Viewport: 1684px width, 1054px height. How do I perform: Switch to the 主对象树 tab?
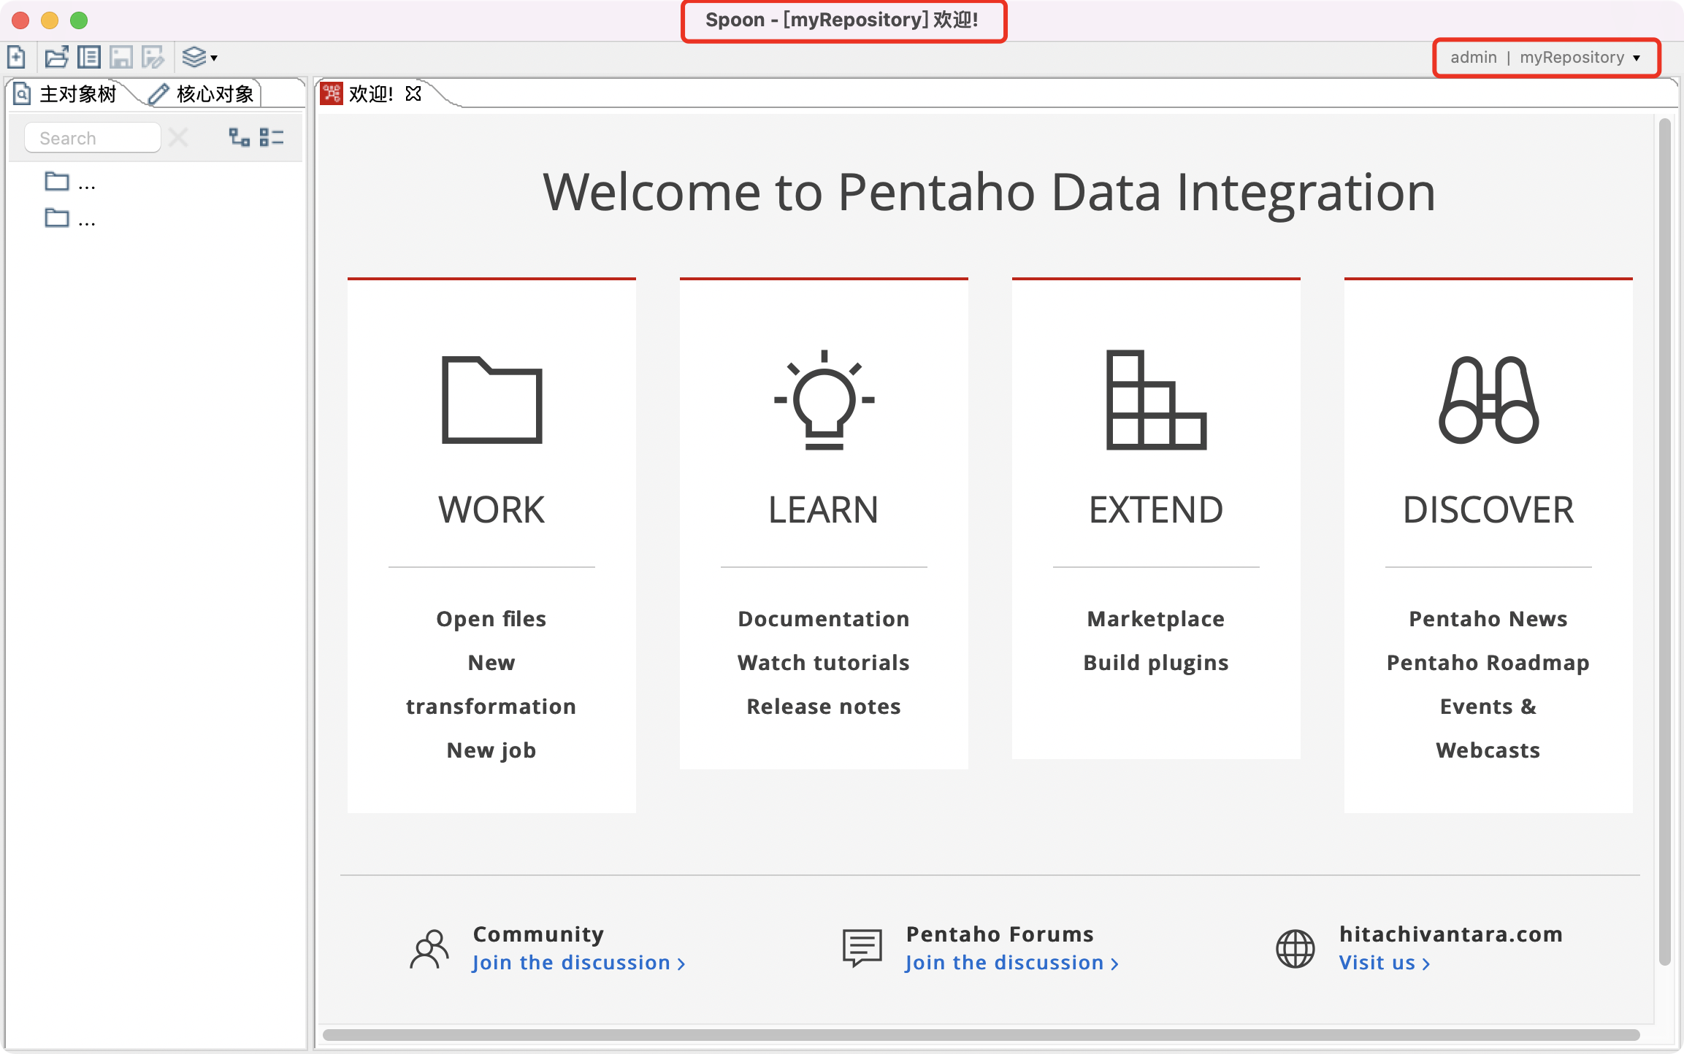67,94
